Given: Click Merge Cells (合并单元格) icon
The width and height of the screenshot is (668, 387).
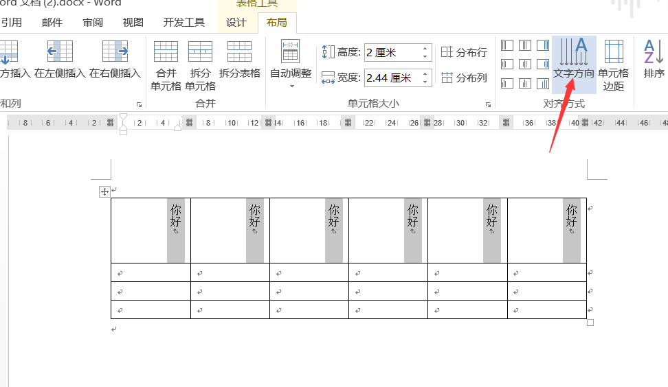Looking at the screenshot, I should pyautogui.click(x=166, y=51).
